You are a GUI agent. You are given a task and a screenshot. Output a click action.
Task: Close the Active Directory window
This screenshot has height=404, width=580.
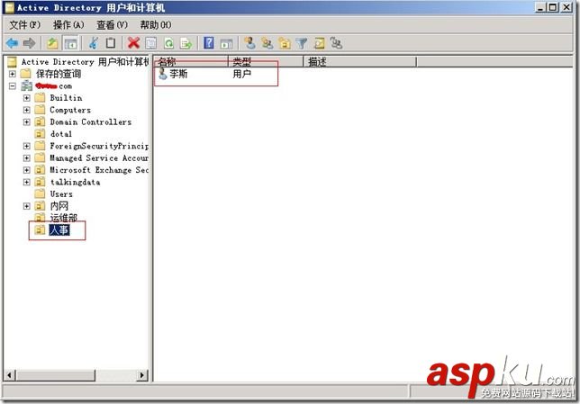tap(566, 7)
